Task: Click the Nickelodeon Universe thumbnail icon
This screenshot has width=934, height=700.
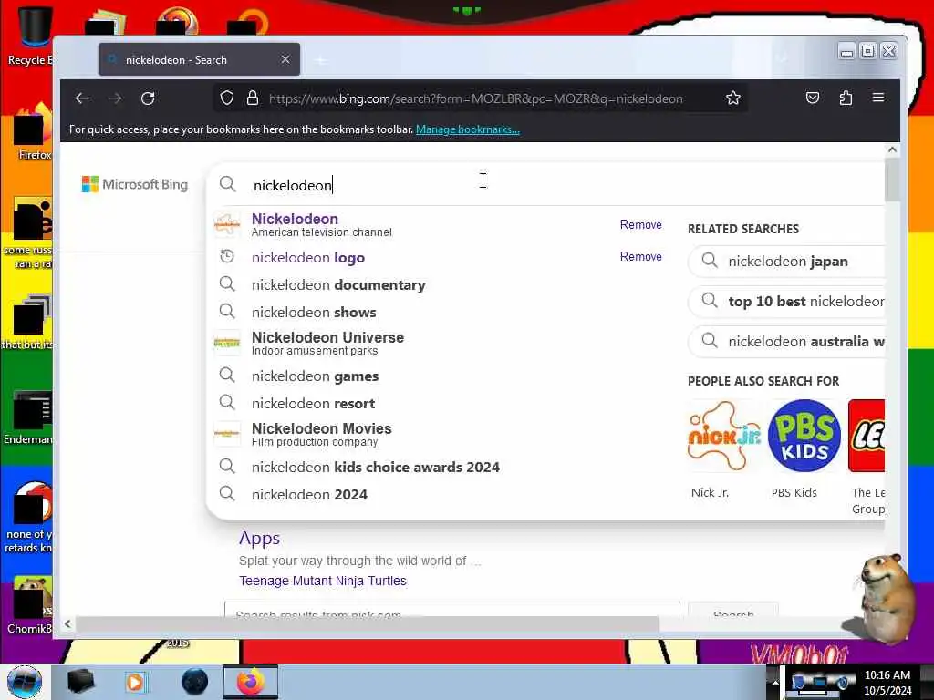Action: pos(227,343)
